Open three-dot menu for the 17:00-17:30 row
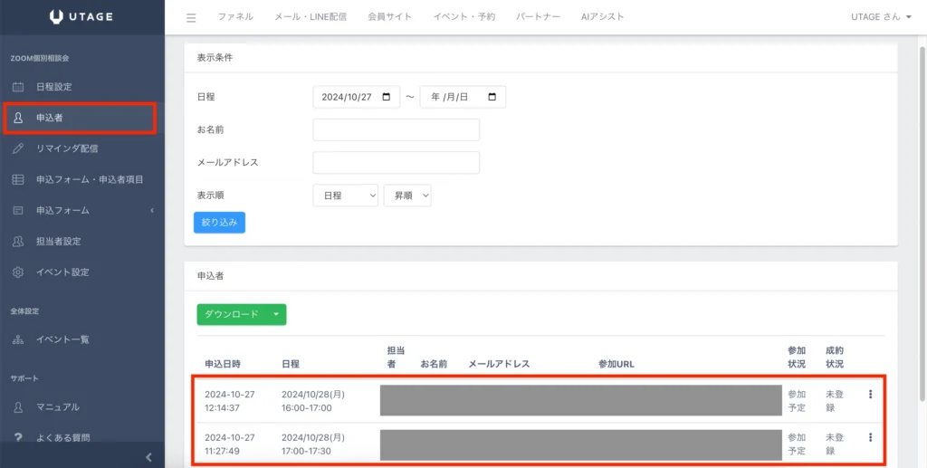 click(870, 437)
